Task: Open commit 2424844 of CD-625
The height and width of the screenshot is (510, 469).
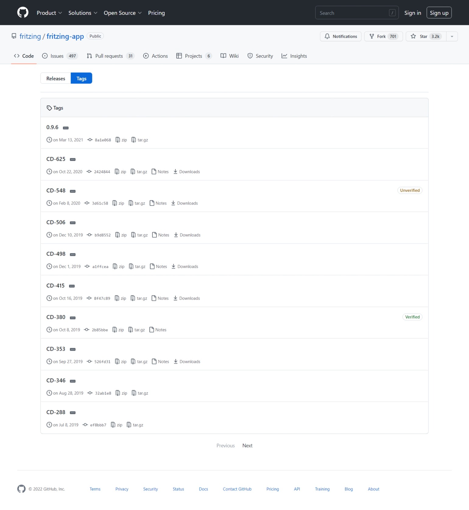Action: [102, 172]
